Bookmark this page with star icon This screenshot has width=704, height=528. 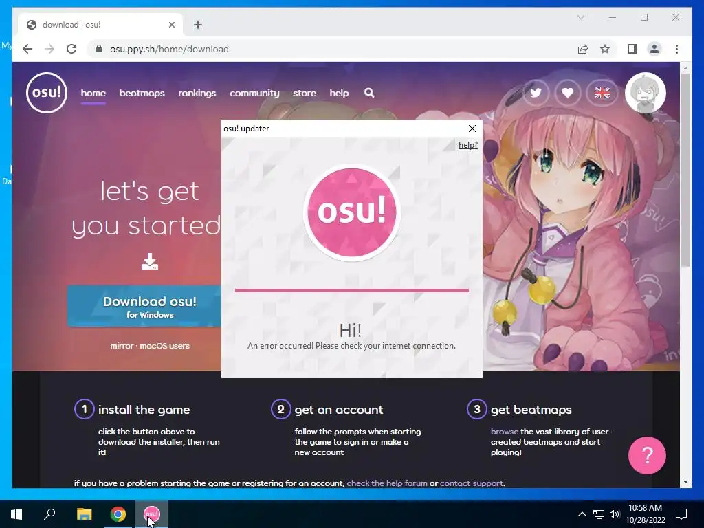(605, 49)
